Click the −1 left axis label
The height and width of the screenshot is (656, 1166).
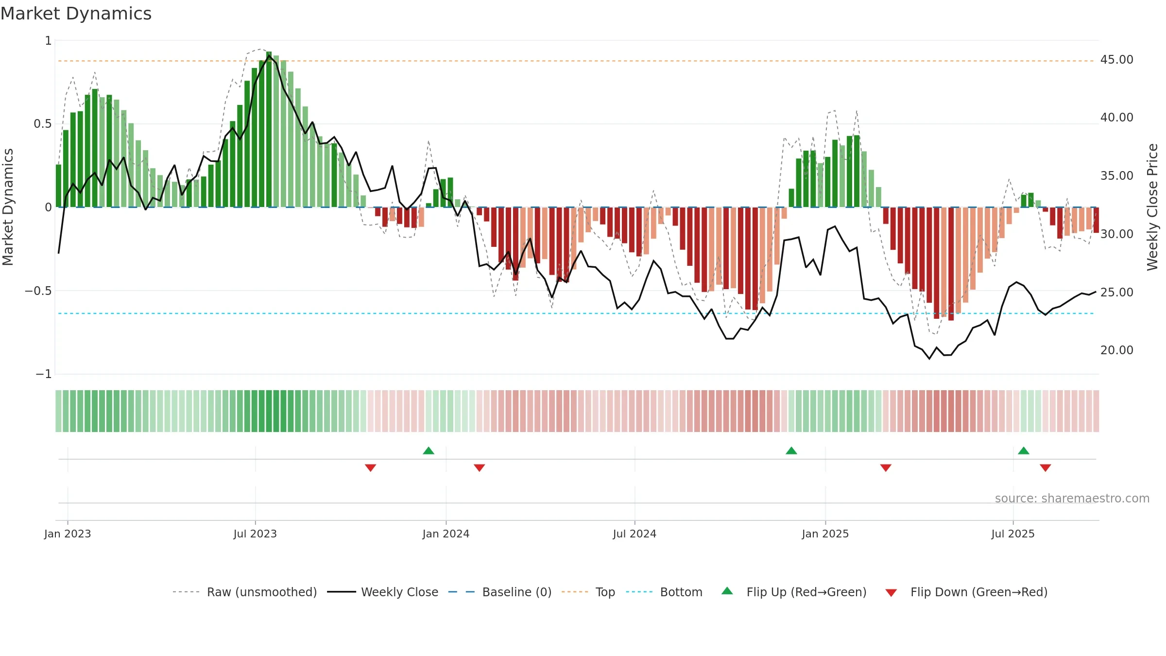pos(44,374)
